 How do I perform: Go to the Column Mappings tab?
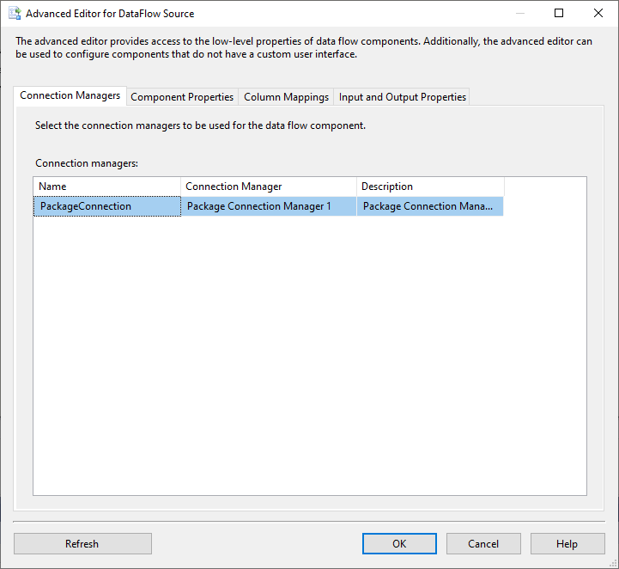point(286,97)
